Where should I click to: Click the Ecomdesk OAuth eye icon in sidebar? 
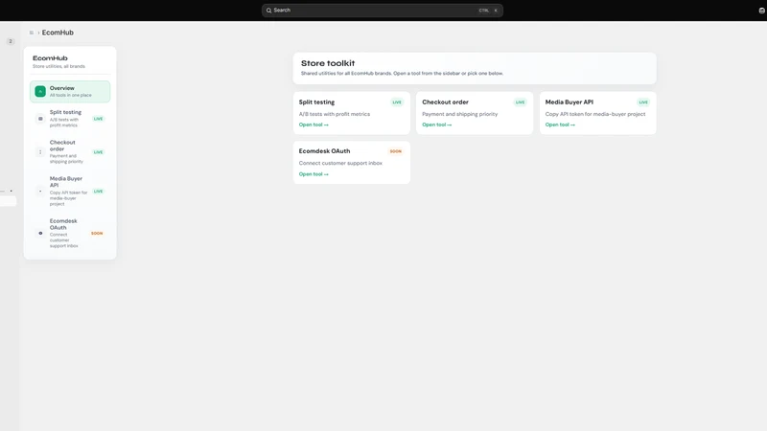[x=40, y=233]
